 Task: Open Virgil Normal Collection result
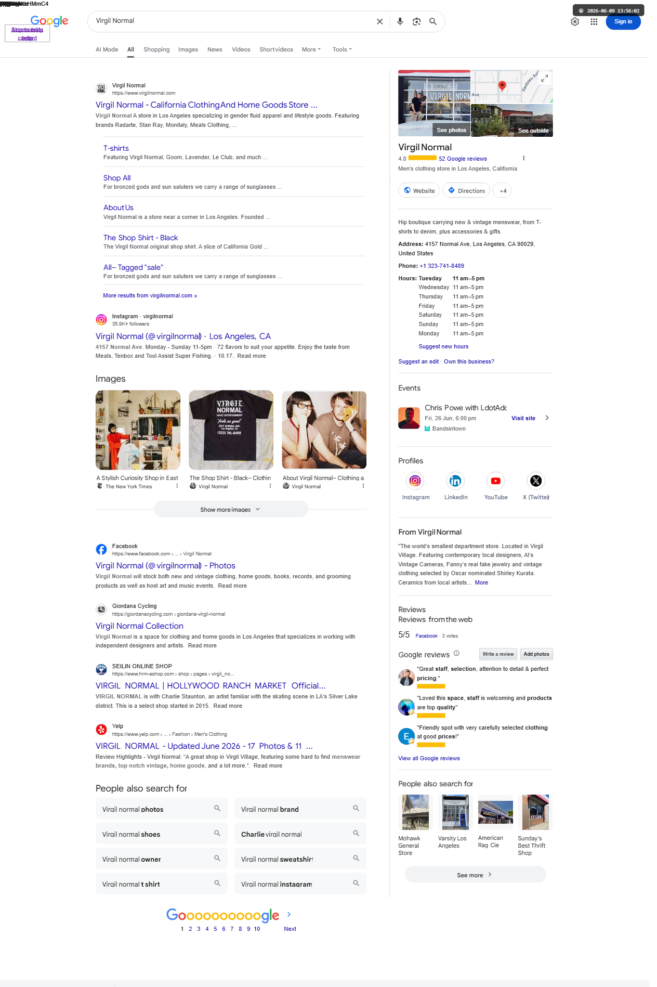139,626
